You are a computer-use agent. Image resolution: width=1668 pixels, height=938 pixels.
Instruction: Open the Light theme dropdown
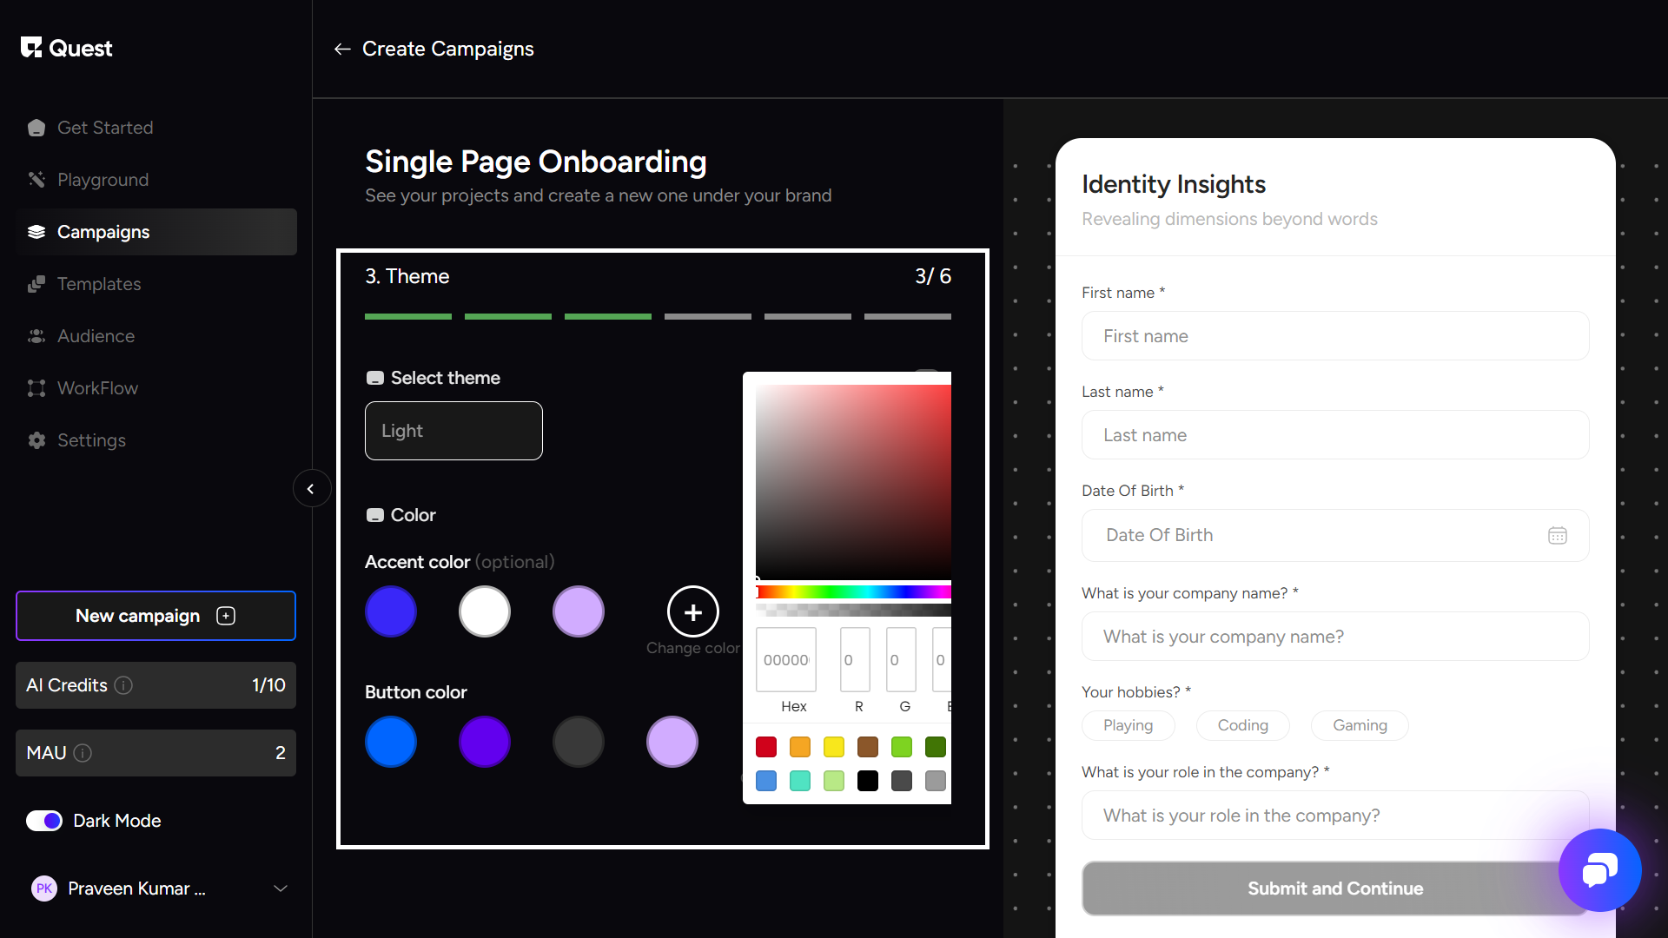453,431
